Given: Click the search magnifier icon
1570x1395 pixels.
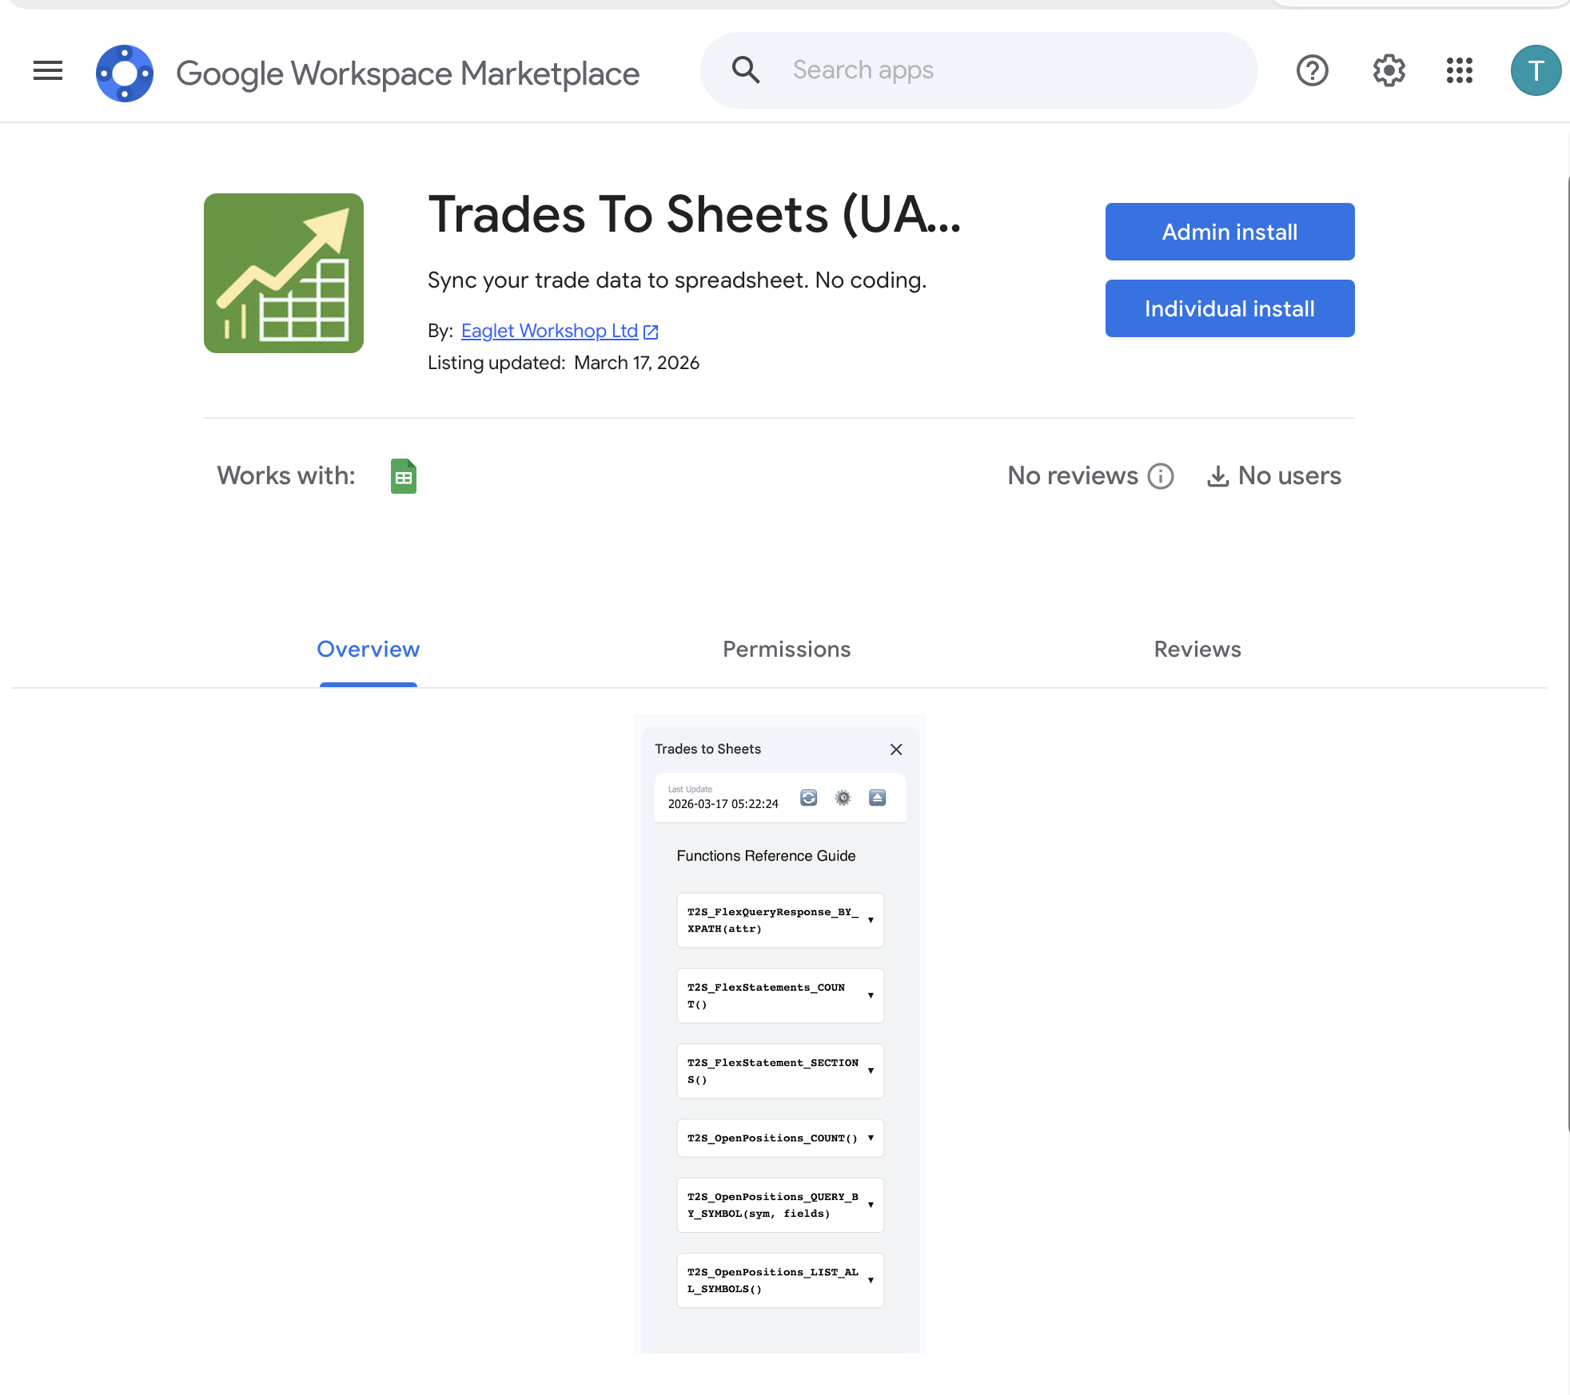Looking at the screenshot, I should 745,70.
